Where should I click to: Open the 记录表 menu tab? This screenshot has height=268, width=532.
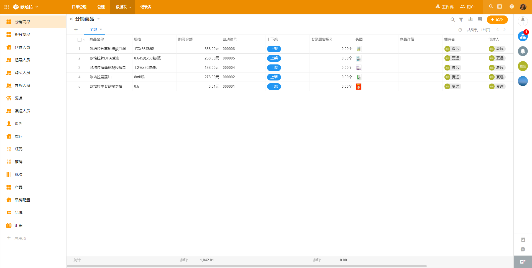146,7
